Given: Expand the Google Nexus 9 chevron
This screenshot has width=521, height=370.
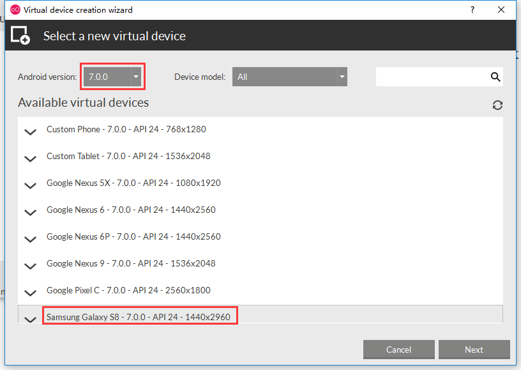Looking at the screenshot, I should (30, 266).
